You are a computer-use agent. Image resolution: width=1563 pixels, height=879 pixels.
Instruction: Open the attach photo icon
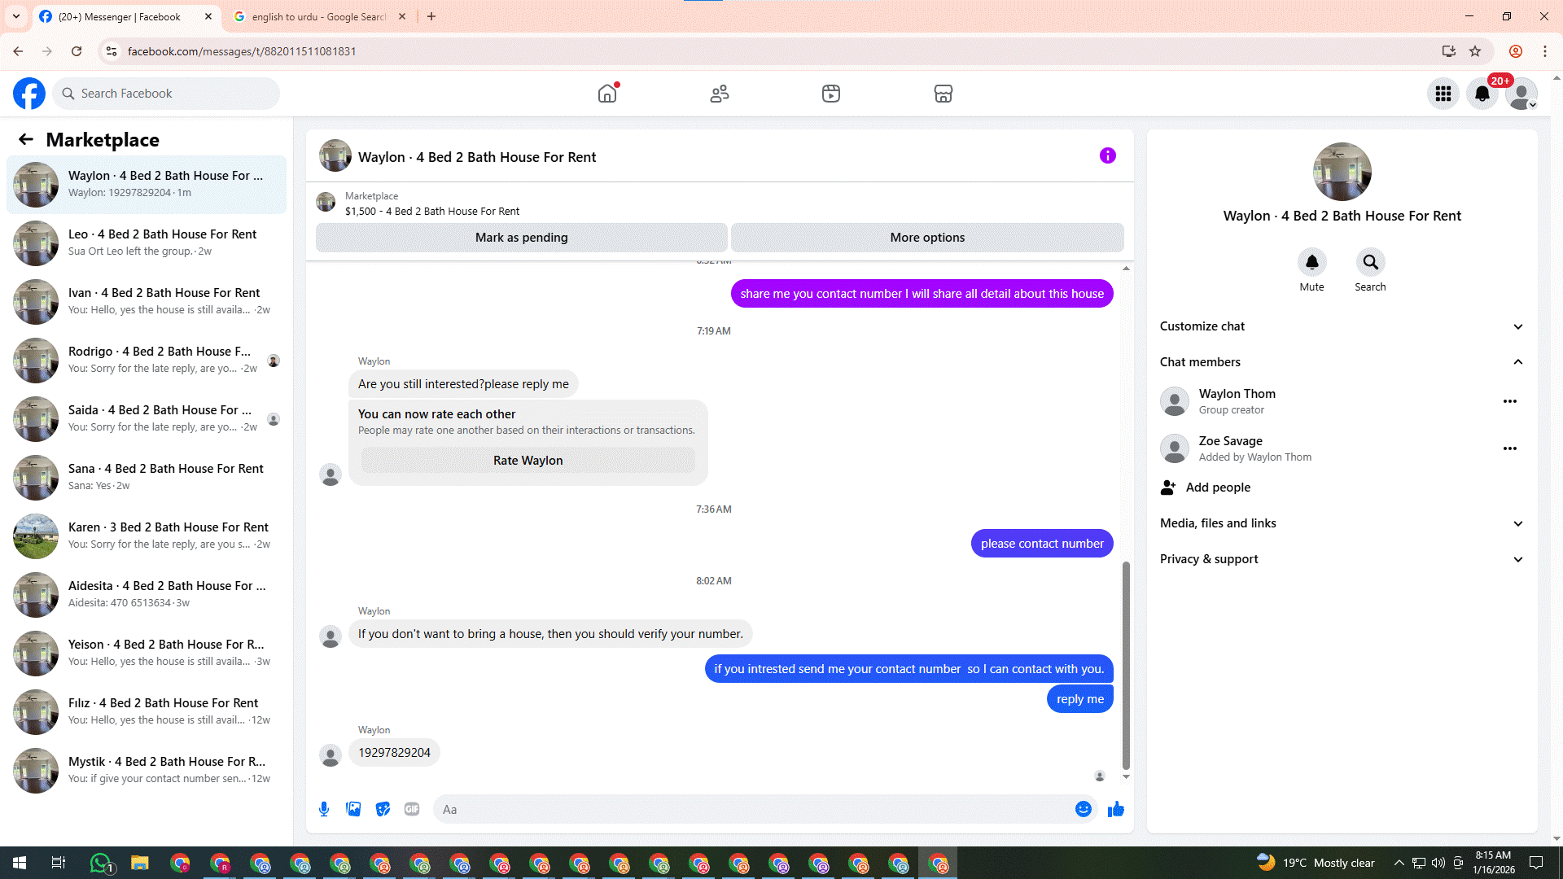[353, 809]
